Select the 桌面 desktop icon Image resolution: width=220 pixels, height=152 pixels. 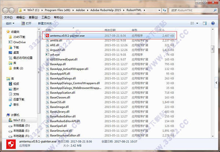10,53
